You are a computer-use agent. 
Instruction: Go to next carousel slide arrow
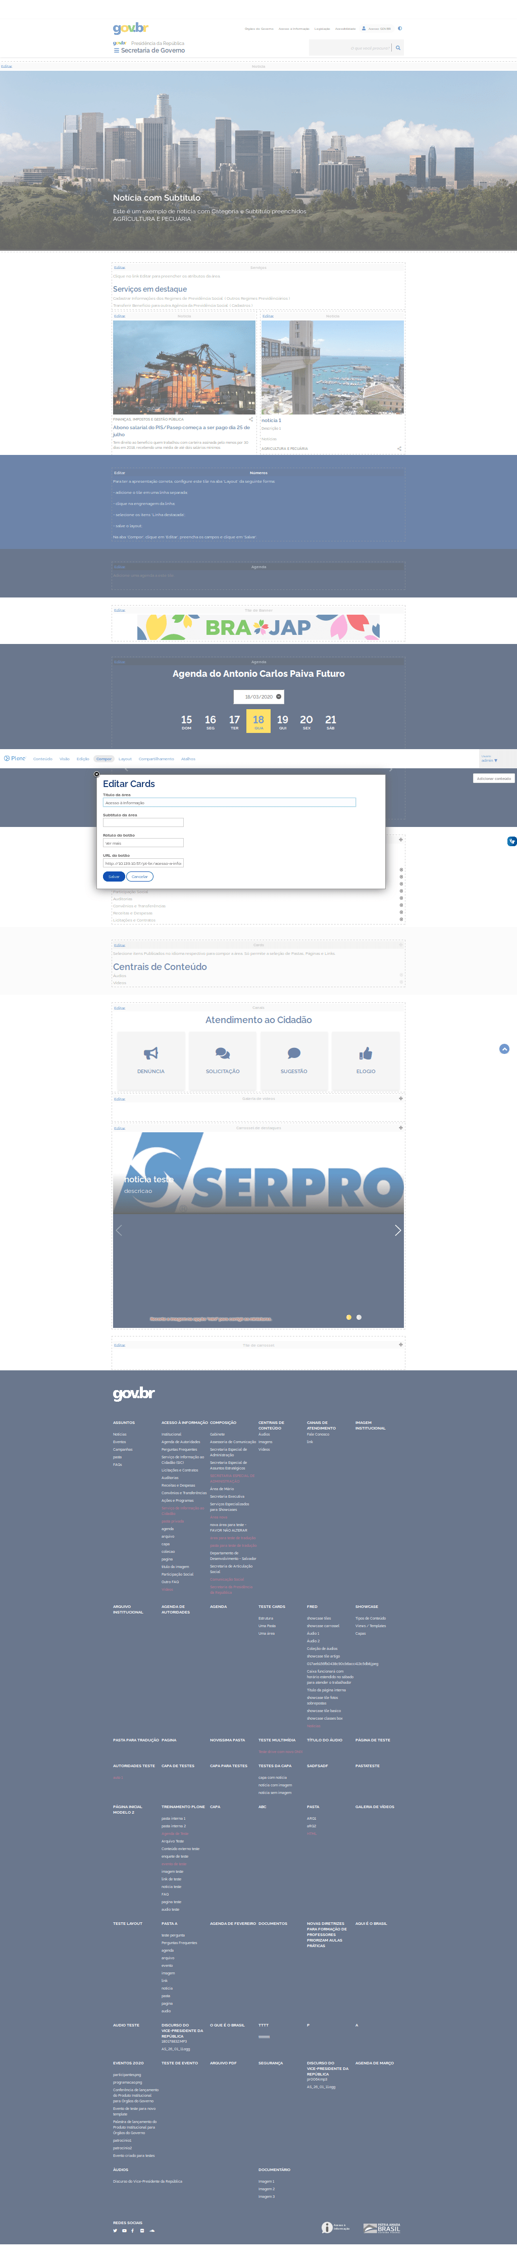pyautogui.click(x=398, y=1230)
